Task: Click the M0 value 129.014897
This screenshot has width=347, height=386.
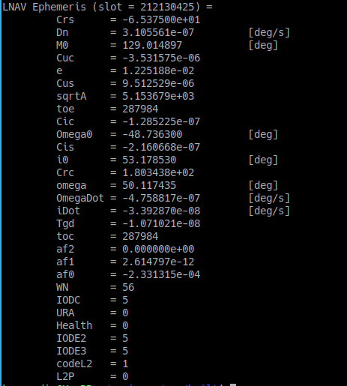Action: (152, 45)
